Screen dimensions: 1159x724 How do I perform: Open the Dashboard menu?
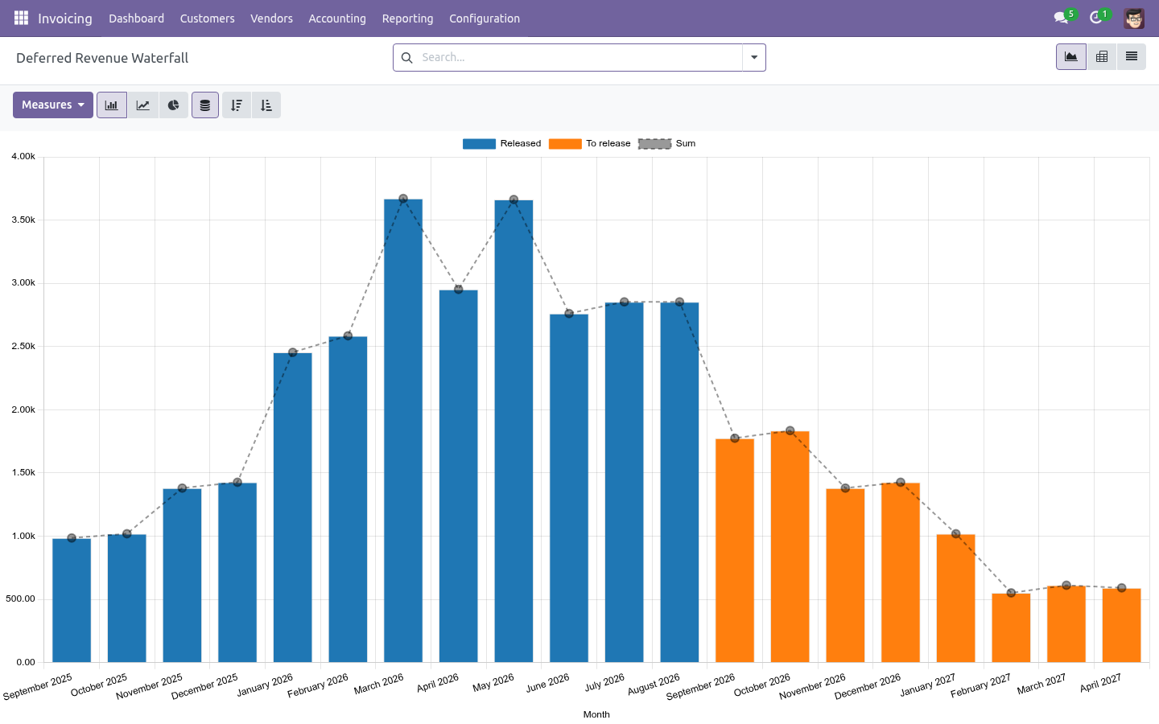[x=137, y=19]
